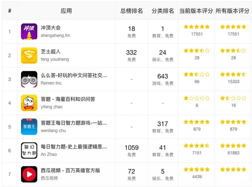Sort by the 总榜排名 column header
The image size is (252, 187).
pos(132,11)
